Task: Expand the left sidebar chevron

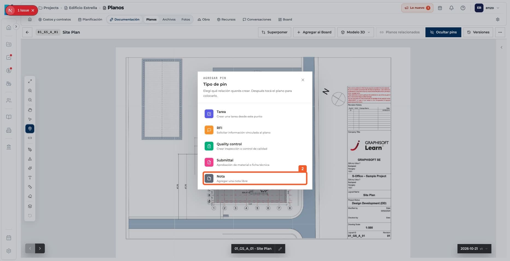Action: point(16,27)
